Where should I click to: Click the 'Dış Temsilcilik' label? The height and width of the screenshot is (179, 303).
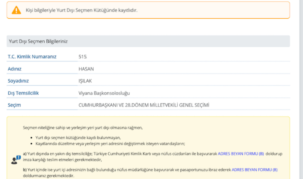[23, 93]
